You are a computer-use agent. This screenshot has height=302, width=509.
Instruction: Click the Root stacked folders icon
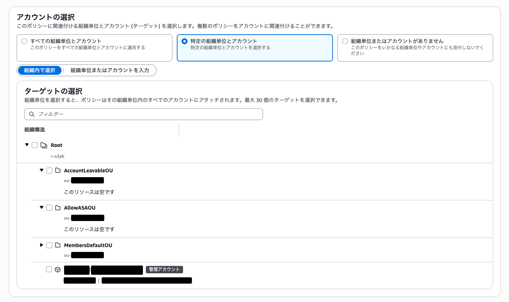(x=43, y=145)
